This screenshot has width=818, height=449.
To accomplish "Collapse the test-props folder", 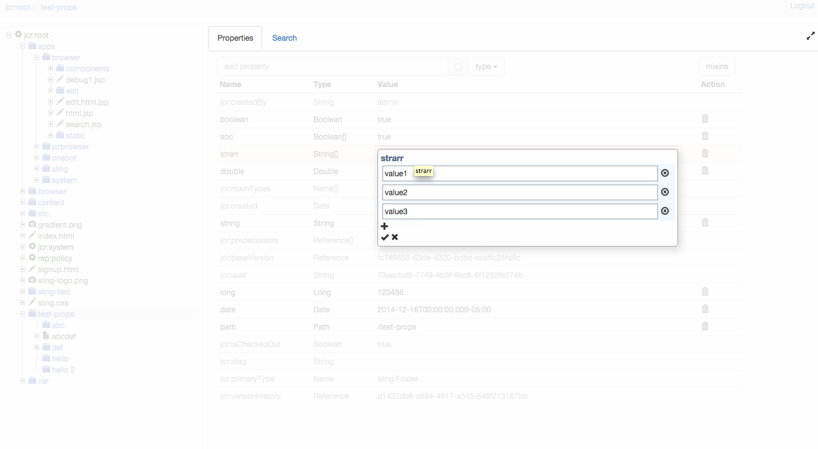I will point(23,313).
